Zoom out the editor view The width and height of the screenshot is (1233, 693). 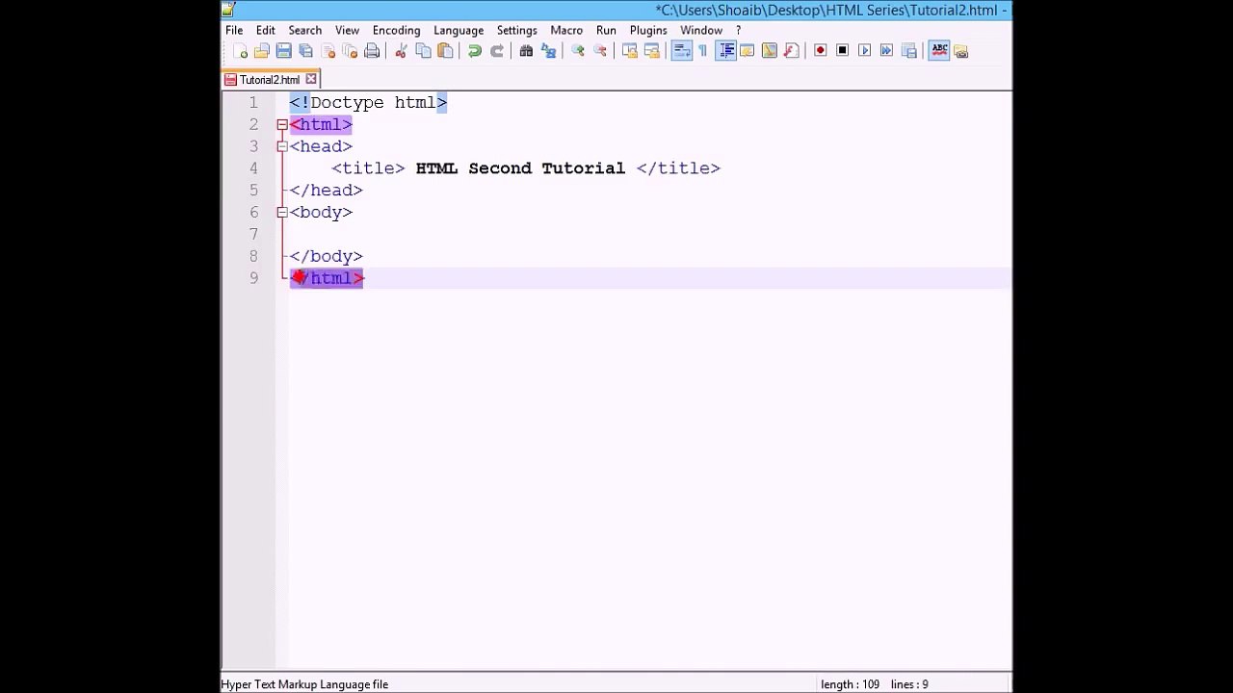[x=600, y=51]
